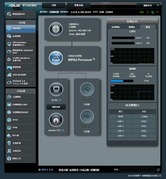The height and width of the screenshot is (179, 166).
Task: Open the user manual footer link
Action: tap(63, 170)
